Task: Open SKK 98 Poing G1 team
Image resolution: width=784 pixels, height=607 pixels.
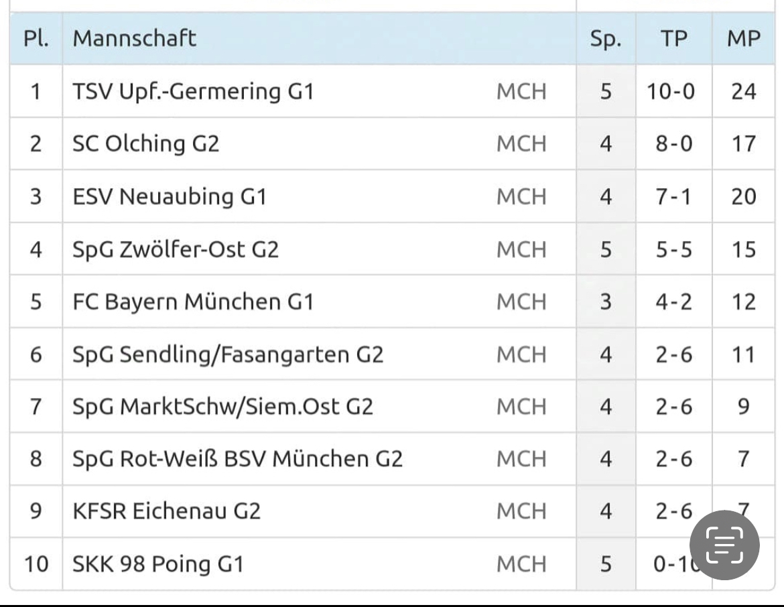Action: point(159,564)
